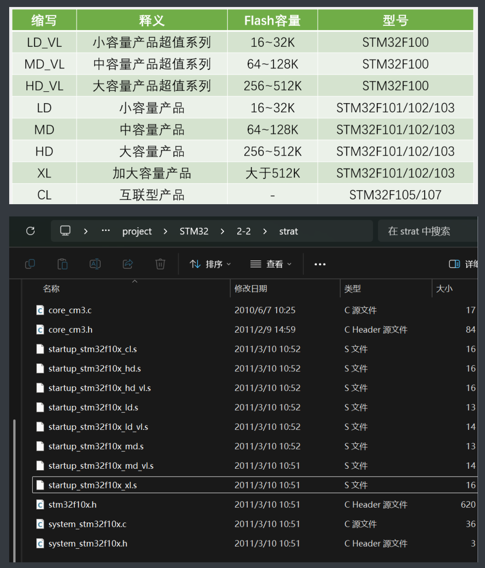Screen dimensions: 485x568
Task: Sort by 类型 column header
Action: point(352,289)
